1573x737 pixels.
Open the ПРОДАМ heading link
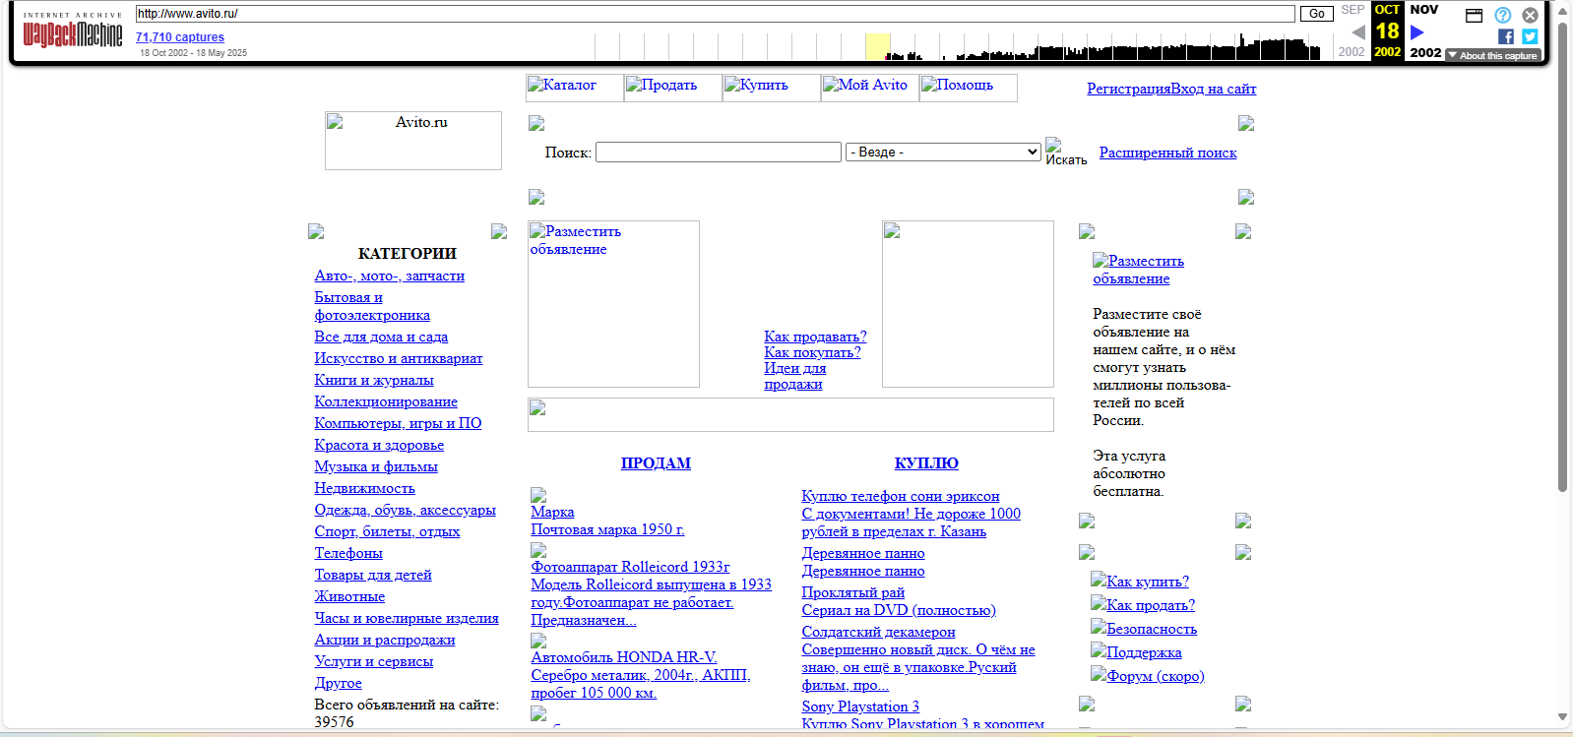click(656, 463)
